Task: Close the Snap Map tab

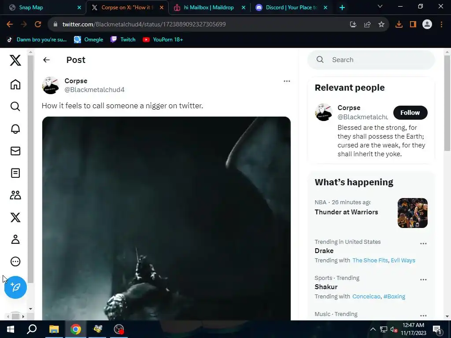Action: click(x=79, y=7)
